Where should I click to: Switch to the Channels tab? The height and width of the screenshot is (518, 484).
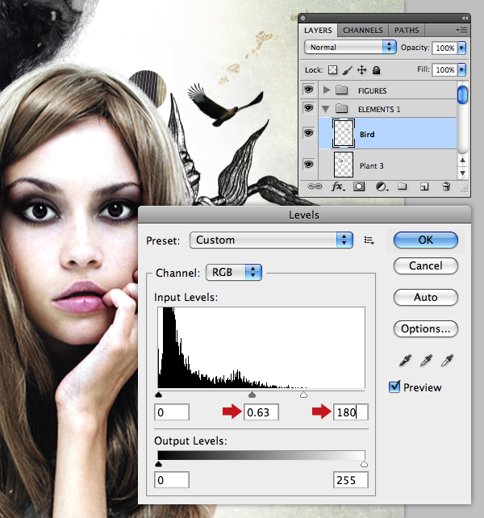pos(363,31)
